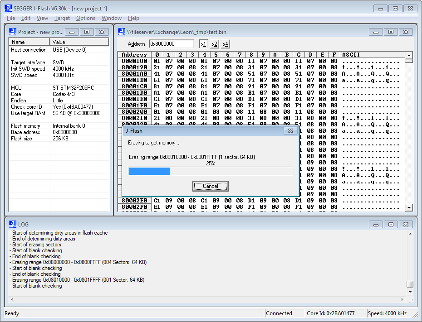
Task: Restore the main J-Flash window
Action: point(395,9)
